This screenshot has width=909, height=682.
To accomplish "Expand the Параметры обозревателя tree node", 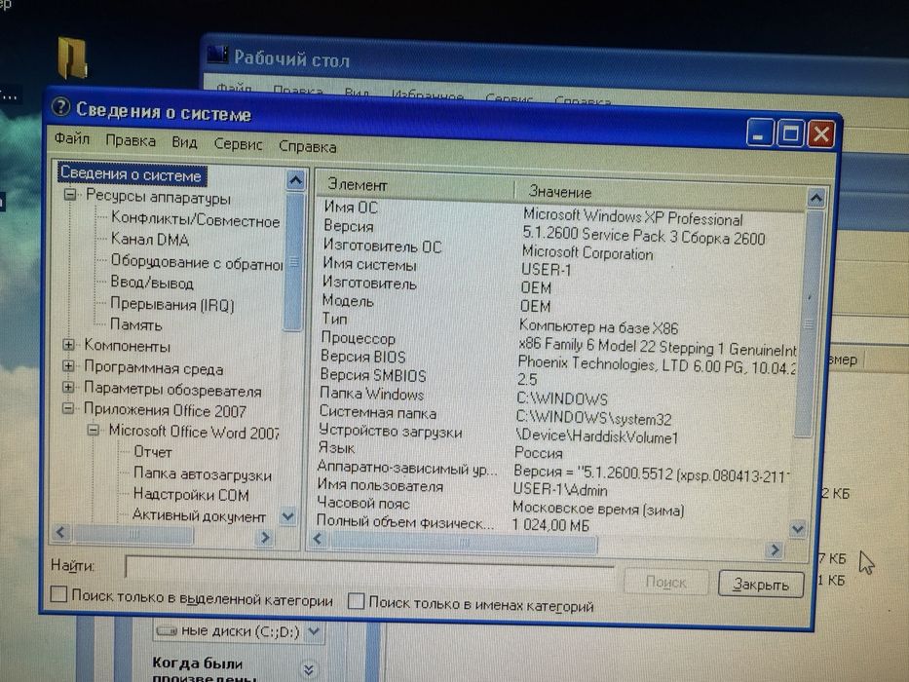I will click(68, 388).
